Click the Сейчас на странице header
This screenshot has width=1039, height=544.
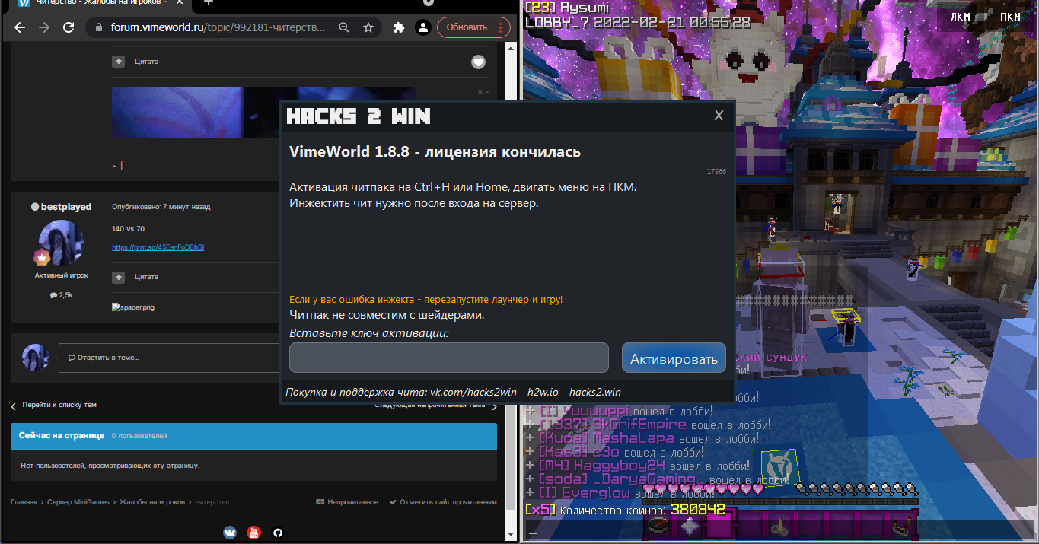(x=253, y=436)
